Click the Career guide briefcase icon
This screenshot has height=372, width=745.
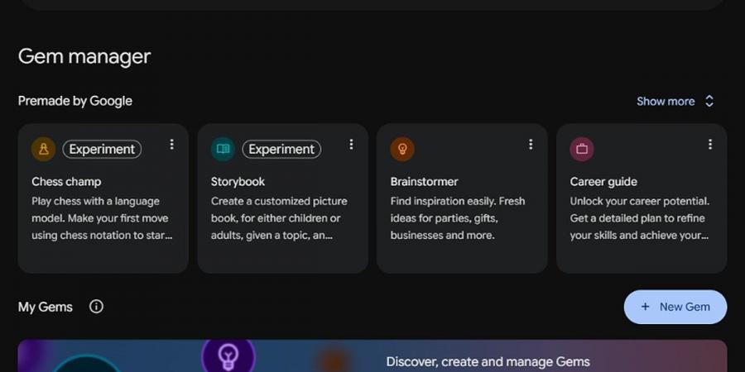(x=582, y=150)
